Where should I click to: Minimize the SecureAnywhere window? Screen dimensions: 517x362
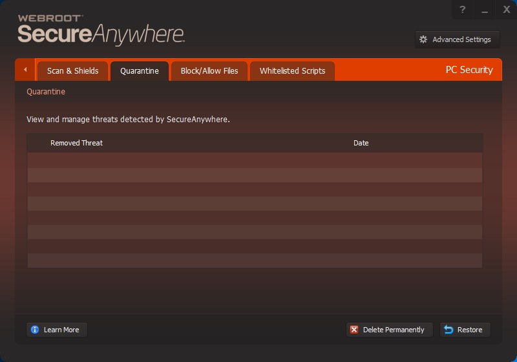(484, 10)
